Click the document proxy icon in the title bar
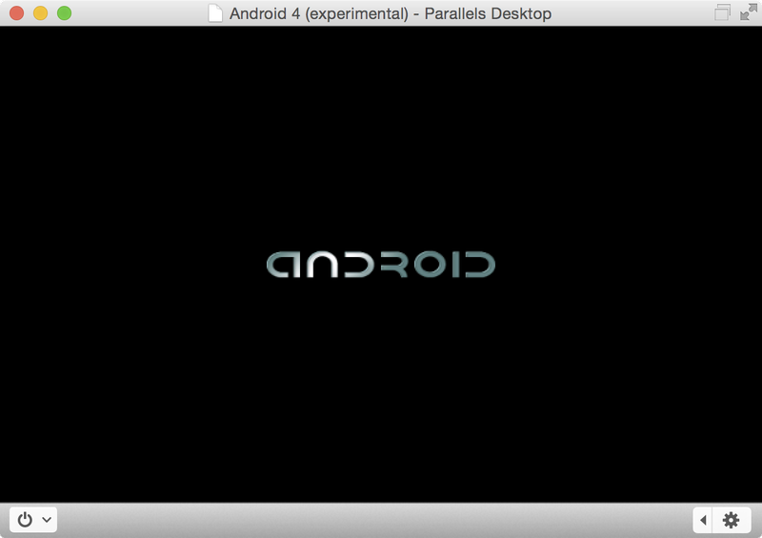 pyautogui.click(x=215, y=13)
